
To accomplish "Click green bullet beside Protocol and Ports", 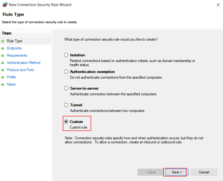I will coord(3,70).
